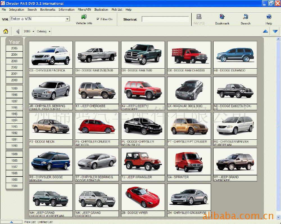Viewport: 281px width, 224px height.
Task: Click the Shortcut input field
Action: 165,19
